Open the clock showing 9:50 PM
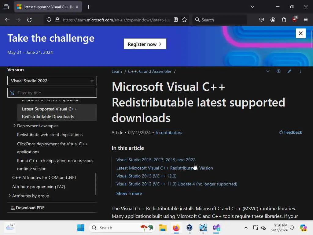 tap(279, 228)
